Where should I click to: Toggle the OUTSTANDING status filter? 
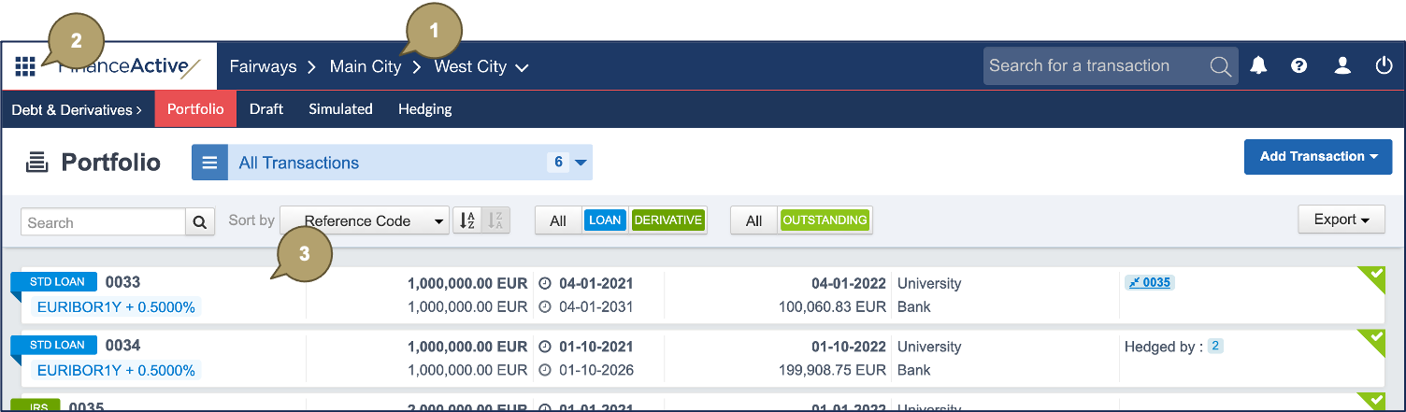[x=825, y=220]
